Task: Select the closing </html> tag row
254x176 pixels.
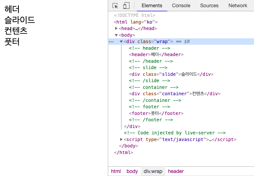Action: click(124, 152)
